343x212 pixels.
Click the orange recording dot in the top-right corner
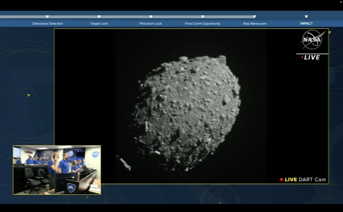tap(341, 2)
